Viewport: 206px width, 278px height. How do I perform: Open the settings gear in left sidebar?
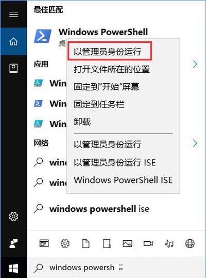[13, 217]
